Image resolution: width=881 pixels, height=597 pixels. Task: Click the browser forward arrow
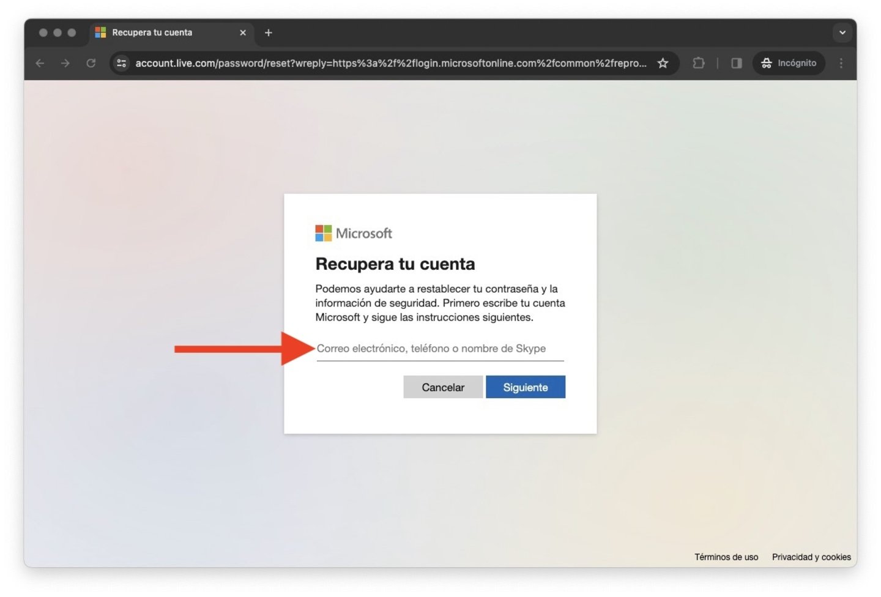pos(65,63)
